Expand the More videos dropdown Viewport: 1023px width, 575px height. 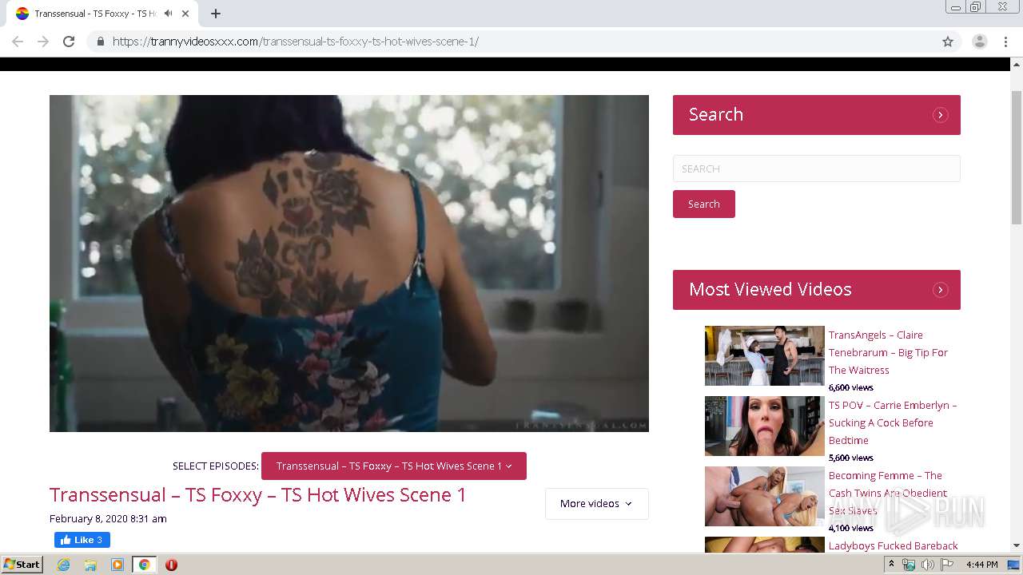coord(597,504)
